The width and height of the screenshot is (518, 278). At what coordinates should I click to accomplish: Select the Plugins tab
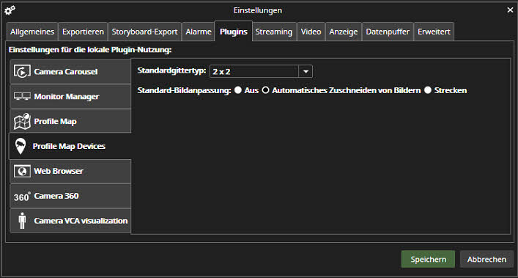pos(234,32)
